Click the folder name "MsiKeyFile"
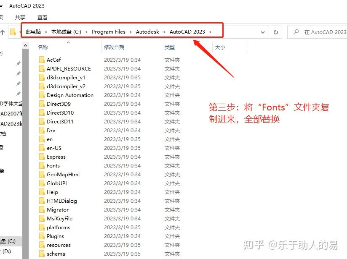Screen dimensions: 347x259 coord(59,219)
